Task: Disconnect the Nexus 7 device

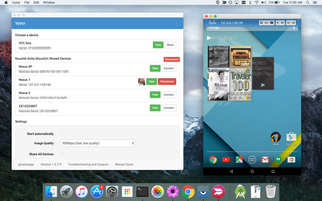Action: (167, 82)
